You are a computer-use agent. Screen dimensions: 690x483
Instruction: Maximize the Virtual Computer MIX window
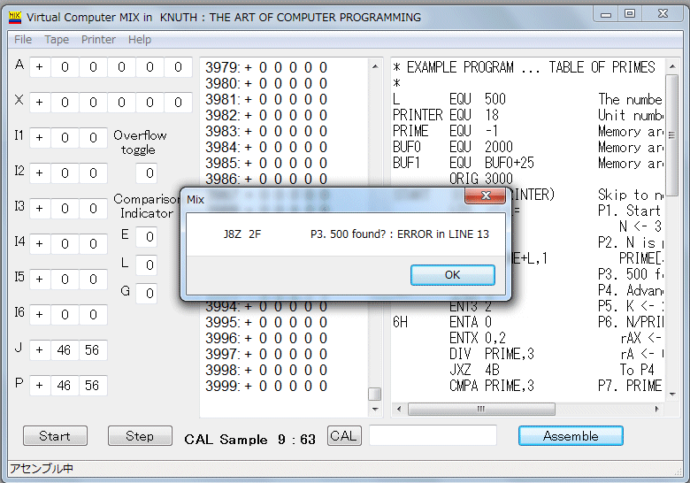(x=630, y=14)
